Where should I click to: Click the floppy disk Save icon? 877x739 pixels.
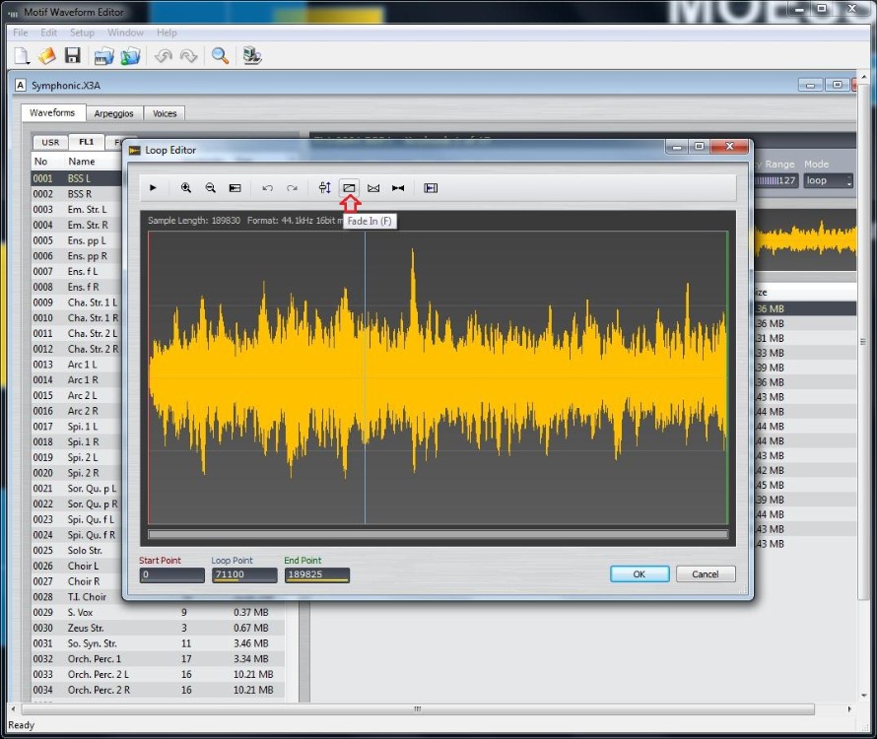click(73, 56)
